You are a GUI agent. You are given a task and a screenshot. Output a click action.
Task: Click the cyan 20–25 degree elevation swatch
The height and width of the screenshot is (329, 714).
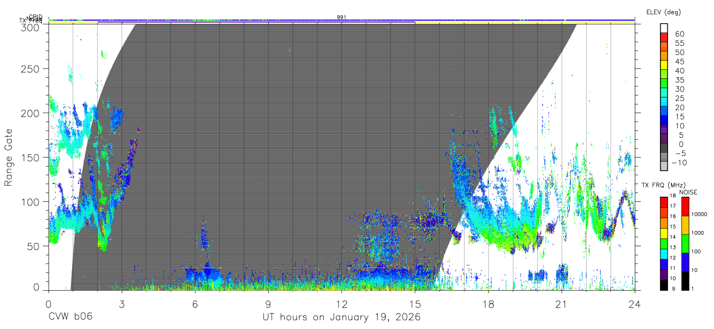pos(664,103)
